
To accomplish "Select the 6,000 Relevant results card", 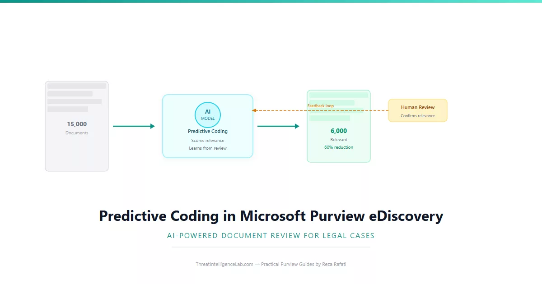I will [339, 126].
